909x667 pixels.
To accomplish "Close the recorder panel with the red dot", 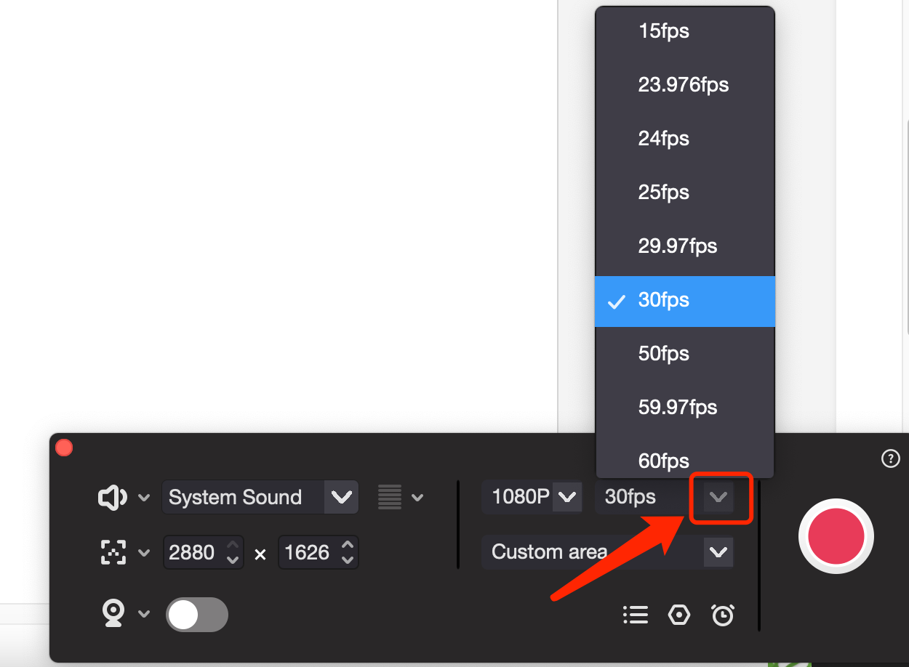I will pos(64,448).
